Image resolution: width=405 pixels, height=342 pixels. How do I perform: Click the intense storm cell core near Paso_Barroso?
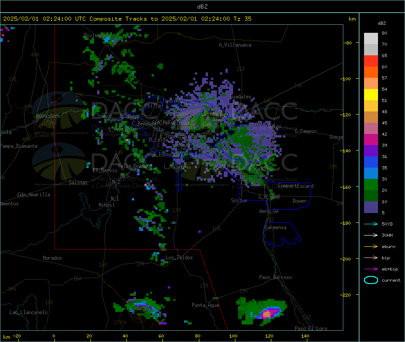(267, 314)
